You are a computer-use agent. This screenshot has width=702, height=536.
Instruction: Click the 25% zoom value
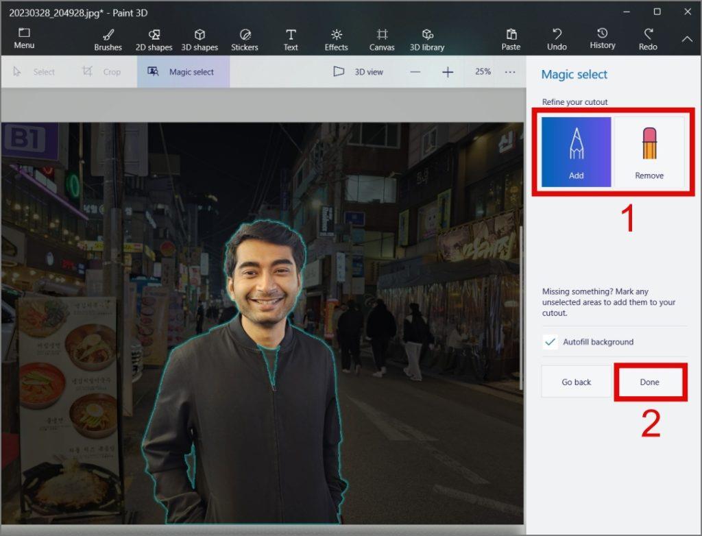[x=483, y=72]
